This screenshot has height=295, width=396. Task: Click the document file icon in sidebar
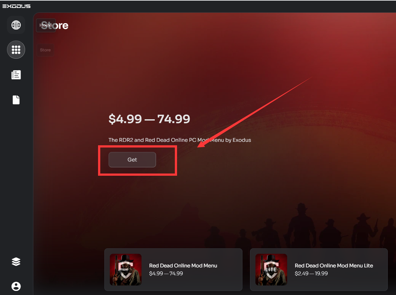(x=16, y=100)
